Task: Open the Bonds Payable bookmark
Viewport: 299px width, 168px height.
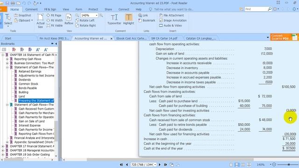Action: click(28, 88)
